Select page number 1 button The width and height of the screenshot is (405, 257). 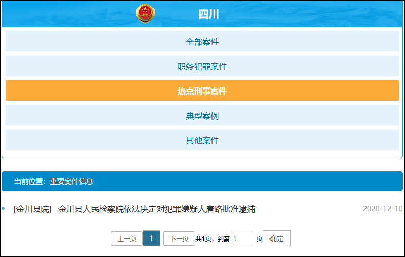tap(151, 238)
